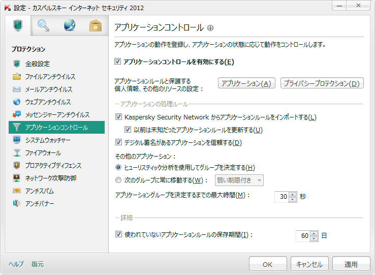Click the Kaspersky logo in title bar
The width and height of the screenshot is (375, 275).
pyautogui.click(x=8, y=8)
